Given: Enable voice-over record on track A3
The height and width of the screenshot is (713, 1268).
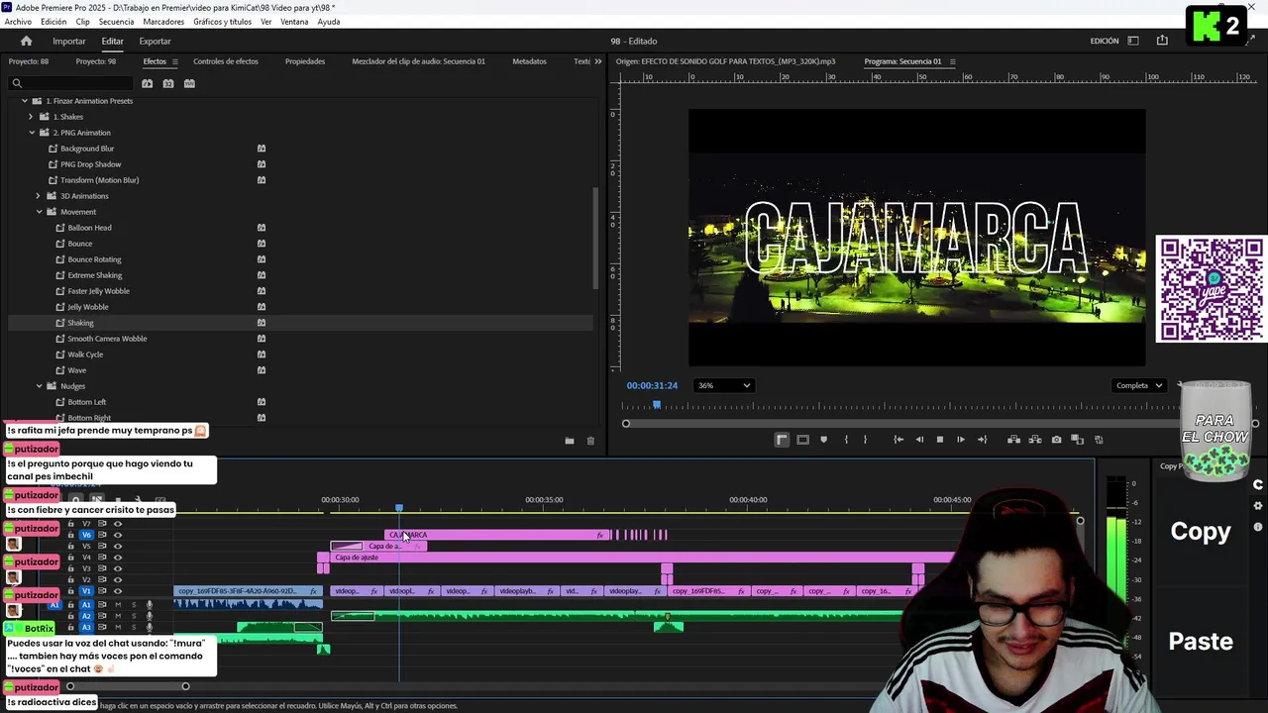Looking at the screenshot, I should [150, 627].
